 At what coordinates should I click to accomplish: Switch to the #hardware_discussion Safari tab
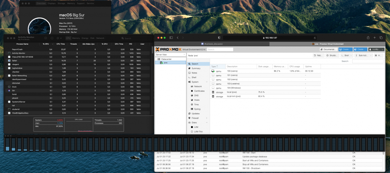(x=212, y=44)
